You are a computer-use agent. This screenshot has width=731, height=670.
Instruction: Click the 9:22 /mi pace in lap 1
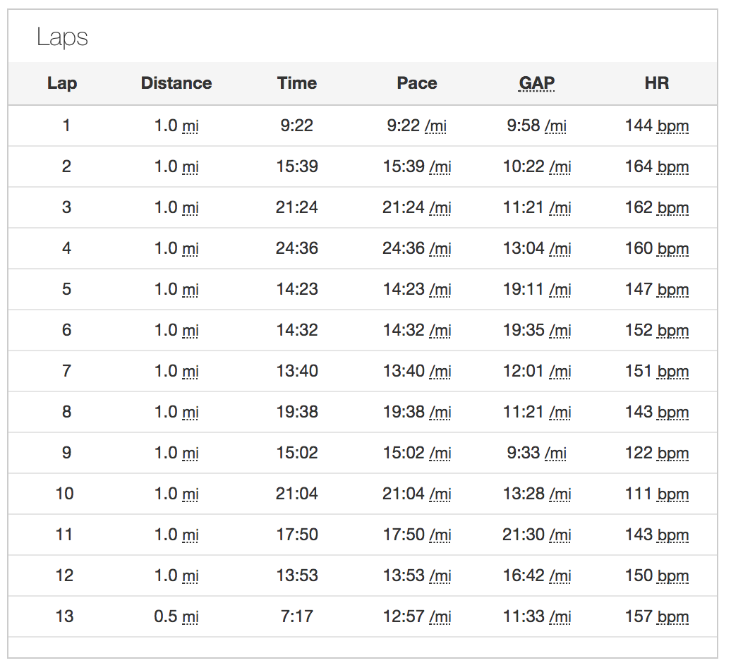coord(417,126)
